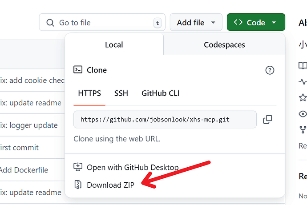This screenshot has height=205, width=307.
Task: Click the 'Clone using the web URL.' text
Action: pyautogui.click(x=117, y=139)
